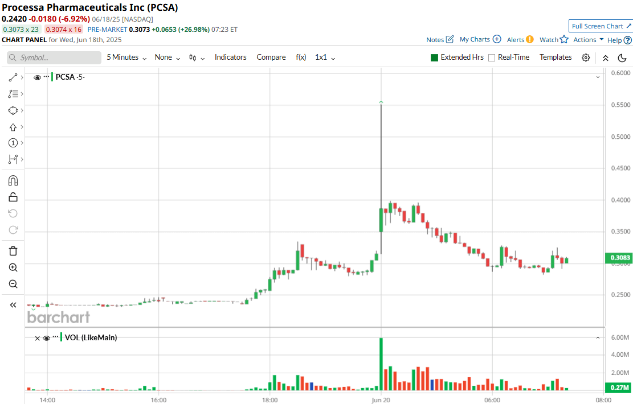Click the PRE-MARKET label text

(107, 30)
